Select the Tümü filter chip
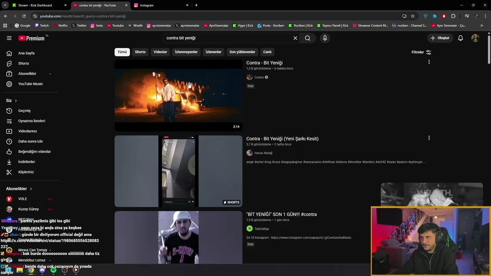The image size is (491, 276). (122, 52)
